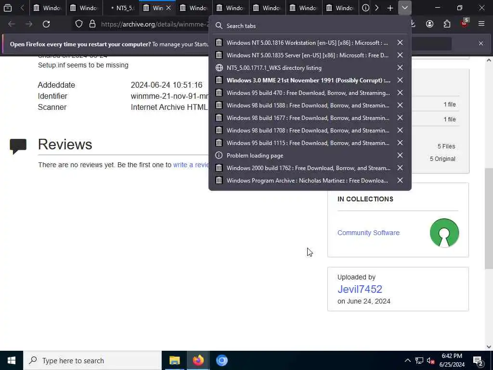The image size is (493, 370).
Task: Click the blue circular browser taskbar icon
Action: tap(221, 360)
